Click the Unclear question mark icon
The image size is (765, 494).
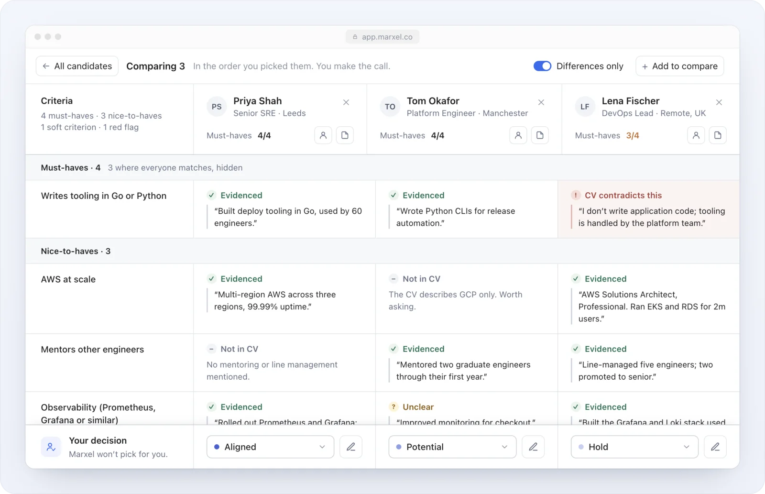[x=393, y=407]
